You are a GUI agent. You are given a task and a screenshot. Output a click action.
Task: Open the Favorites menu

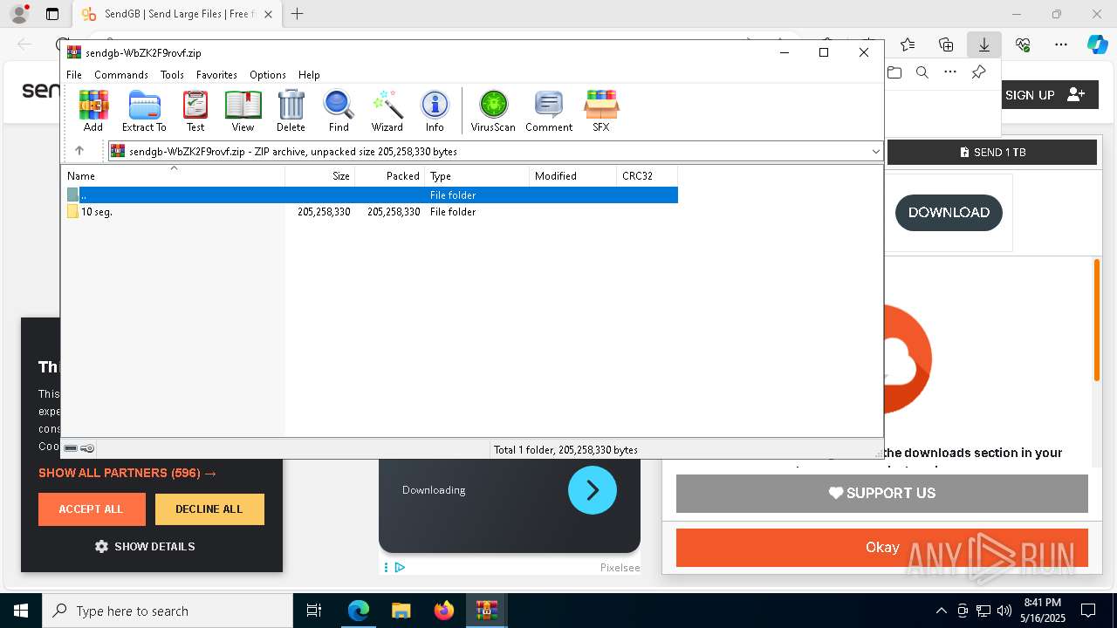click(x=216, y=75)
